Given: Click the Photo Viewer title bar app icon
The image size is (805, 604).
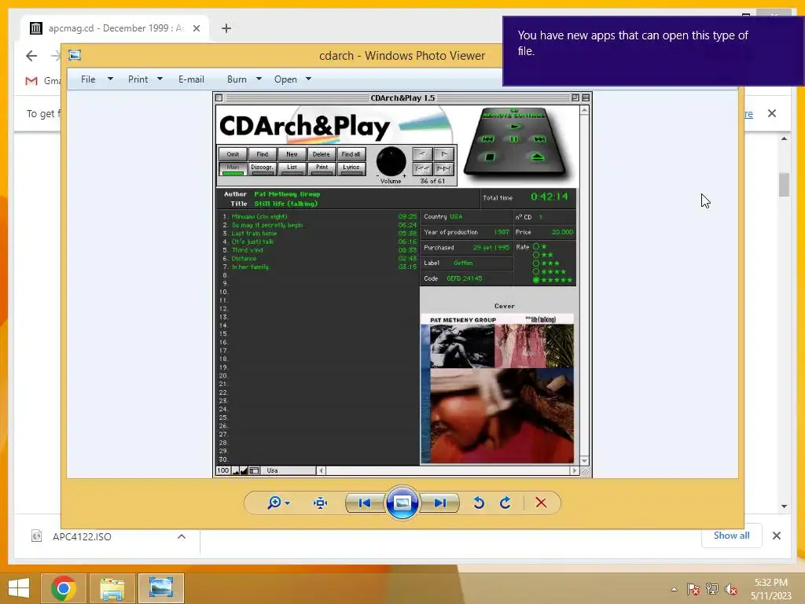Looking at the screenshot, I should [x=75, y=55].
